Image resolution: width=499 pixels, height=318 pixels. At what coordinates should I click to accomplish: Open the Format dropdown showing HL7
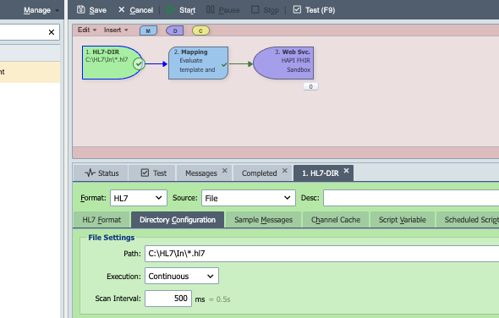tap(139, 198)
